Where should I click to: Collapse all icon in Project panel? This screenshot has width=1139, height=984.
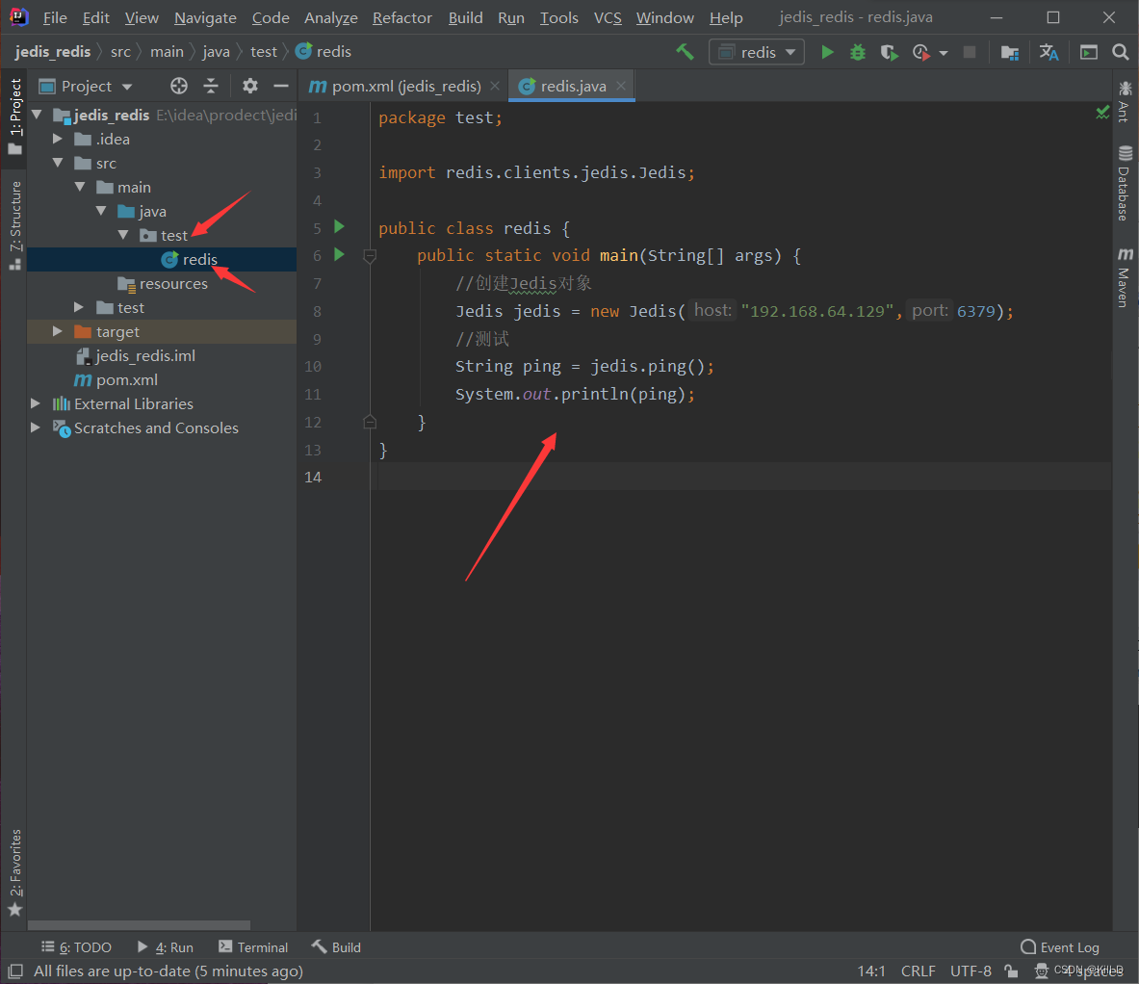211,87
